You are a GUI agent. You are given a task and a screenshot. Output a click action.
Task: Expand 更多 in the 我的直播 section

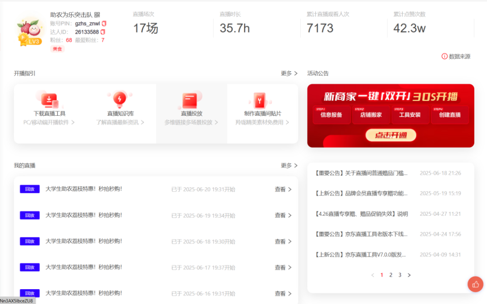coord(289,166)
